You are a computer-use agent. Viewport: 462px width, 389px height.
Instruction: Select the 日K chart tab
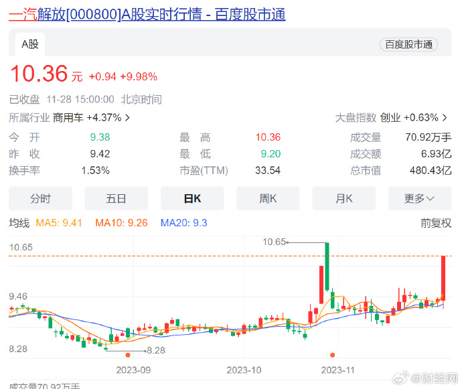coord(192,199)
